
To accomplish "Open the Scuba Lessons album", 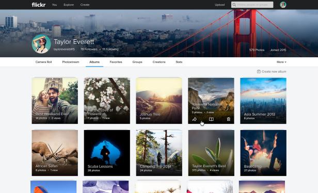I will 107,153.
